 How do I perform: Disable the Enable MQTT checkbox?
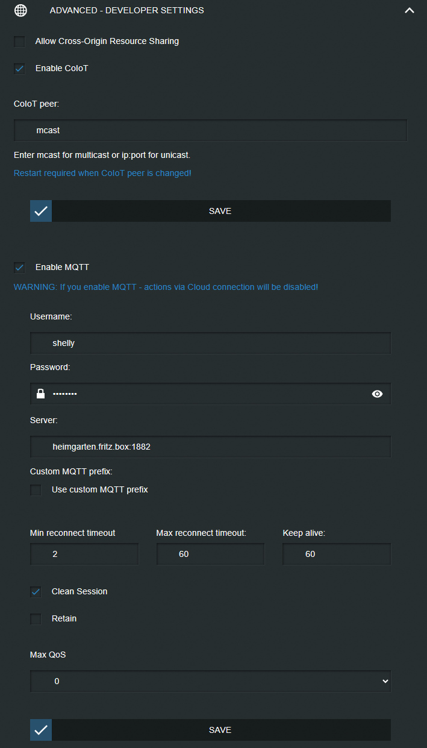click(x=20, y=268)
